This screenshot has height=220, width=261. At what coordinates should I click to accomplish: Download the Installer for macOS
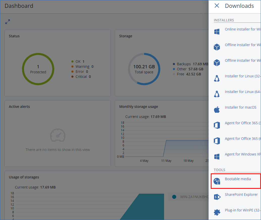[240, 107]
